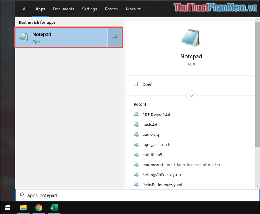Open Google Chrome from the taskbar
Viewport: 260px width, 214px height.
[x=39, y=208]
